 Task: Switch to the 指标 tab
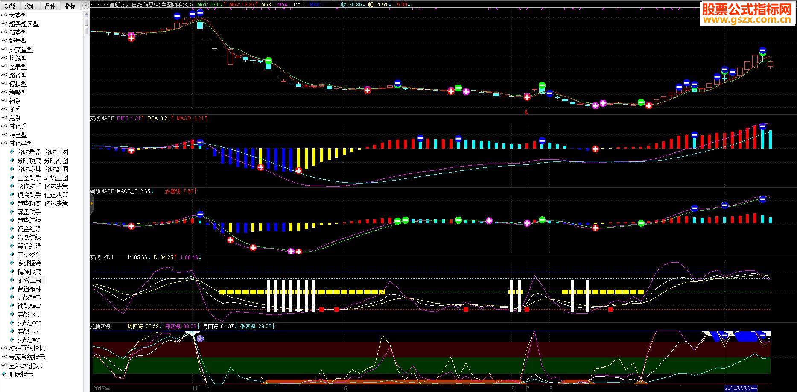pos(70,6)
